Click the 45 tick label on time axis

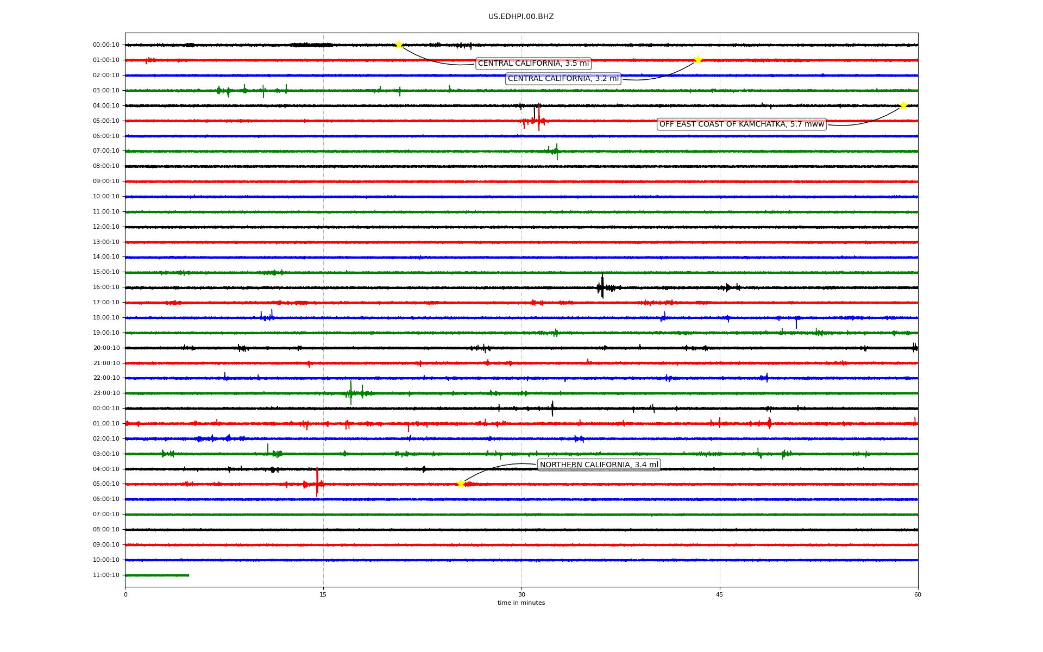720,594
